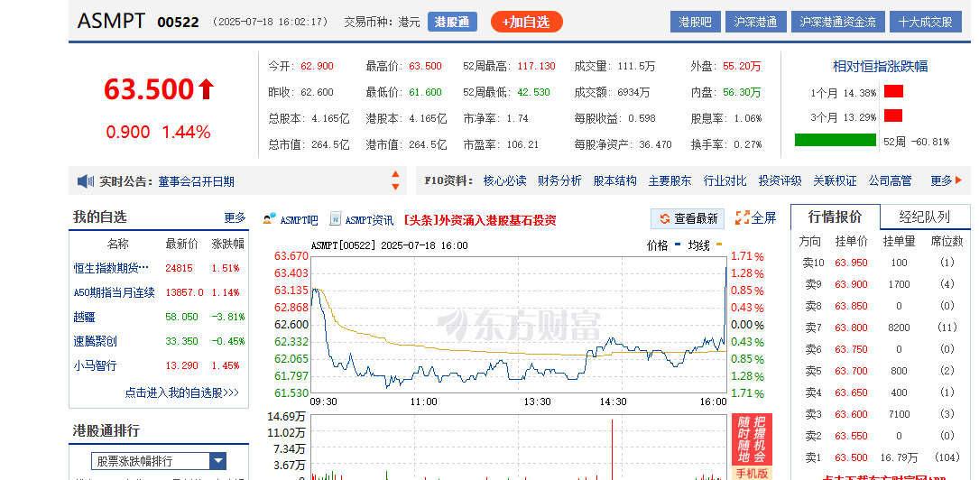Click the refresh icon in 查看最新

(665, 219)
